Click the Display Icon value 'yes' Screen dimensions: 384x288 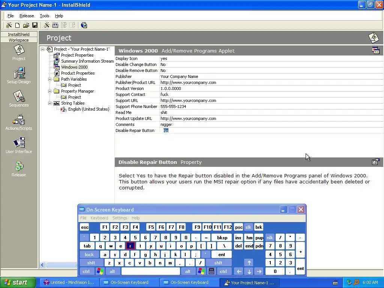pos(164,58)
